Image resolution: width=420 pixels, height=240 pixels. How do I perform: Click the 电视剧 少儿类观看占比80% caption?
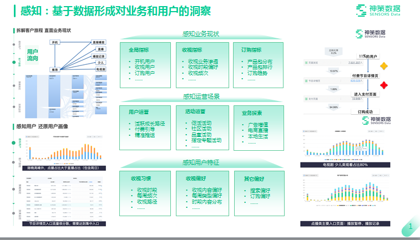(345, 165)
